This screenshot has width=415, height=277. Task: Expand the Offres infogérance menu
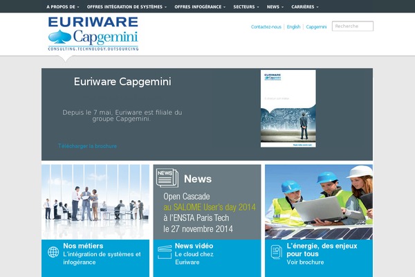click(201, 6)
